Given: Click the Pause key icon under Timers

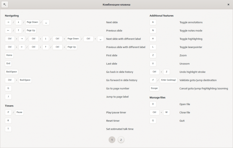Looking at the screenshot, I should click(19, 112).
